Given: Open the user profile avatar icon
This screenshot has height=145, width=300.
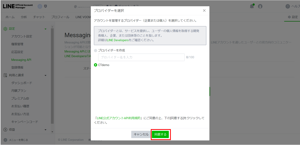Looking at the screenshot, I should tap(260, 7).
